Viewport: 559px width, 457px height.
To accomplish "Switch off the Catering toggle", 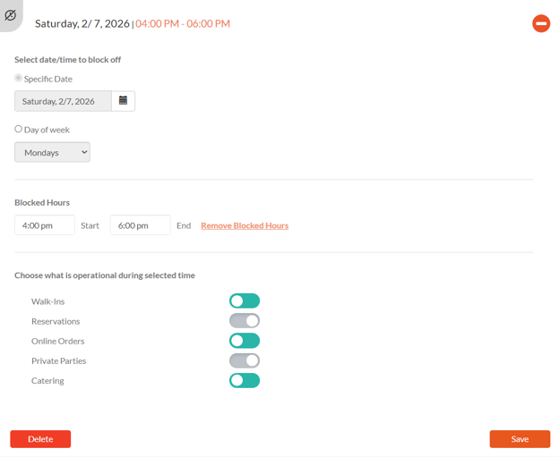I will tap(245, 380).
